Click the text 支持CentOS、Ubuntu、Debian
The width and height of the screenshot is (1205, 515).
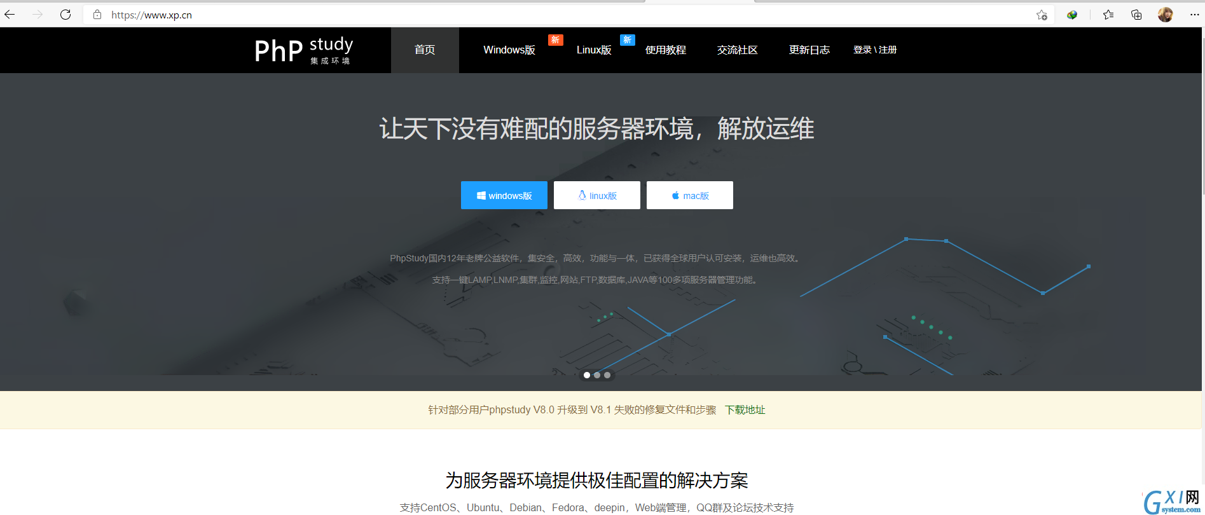coord(596,507)
